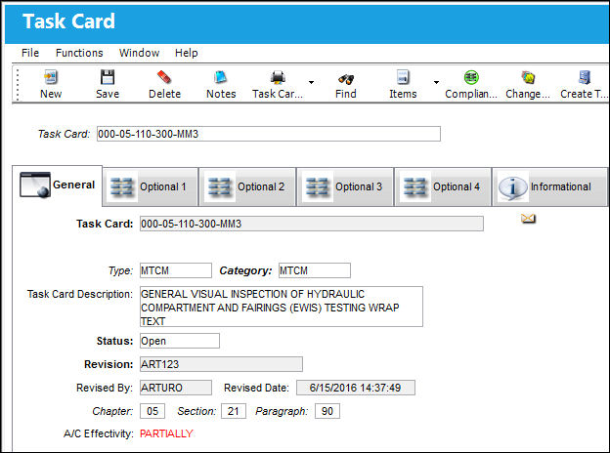The image size is (610, 453).
Task: Click the Status: label
Action: (x=114, y=341)
